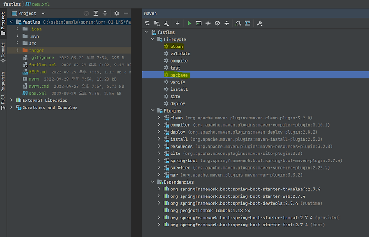Click Download Sources and Documentation icon
Image resolution: width=369 pixels, height=237 pixels.
165,23
